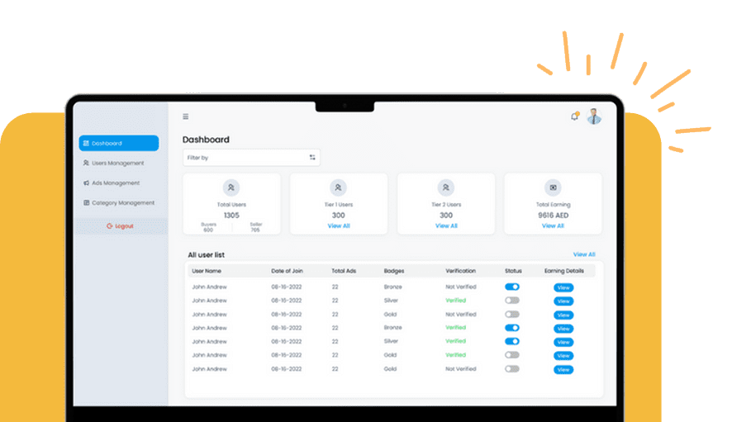The image size is (732, 422).
Task: Click the Dashboard page title
Action: point(206,140)
